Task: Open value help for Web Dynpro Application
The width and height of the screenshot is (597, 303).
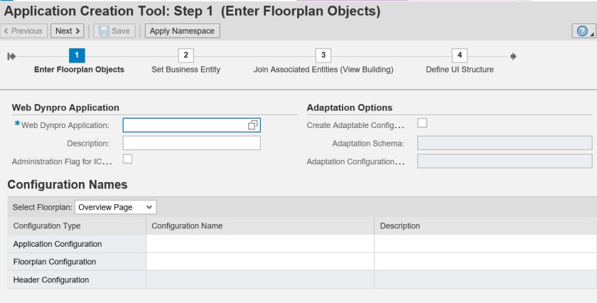Action: click(x=252, y=125)
